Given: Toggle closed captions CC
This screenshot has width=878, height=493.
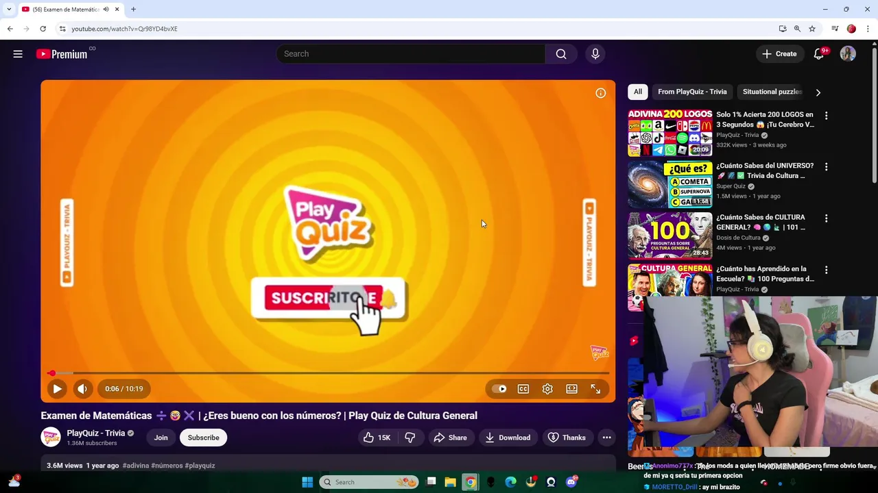Looking at the screenshot, I should [523, 389].
